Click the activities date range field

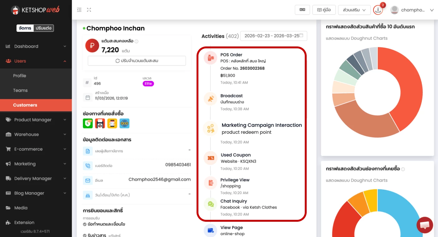tap(274, 36)
